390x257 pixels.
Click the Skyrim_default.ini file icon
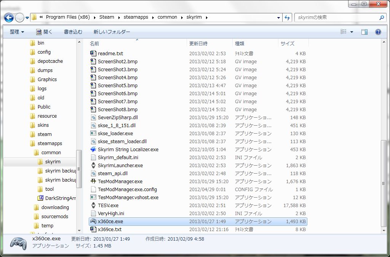click(93, 157)
